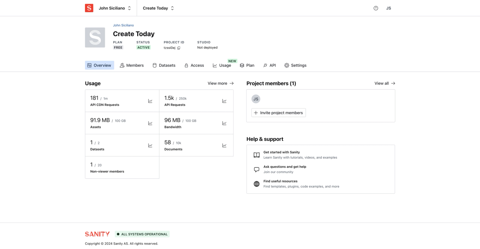Open chart for Documents usage
480x249 pixels.
224,145
